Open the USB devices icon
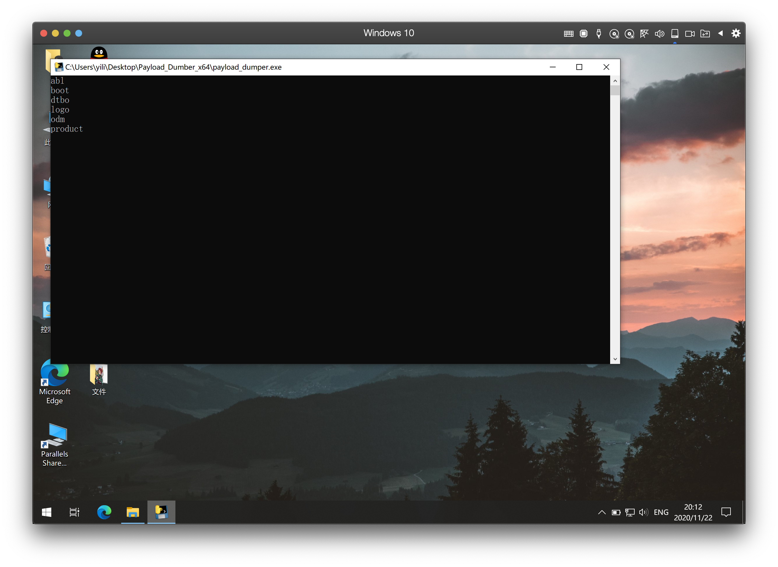Screen dimensions: 778x567 click(x=599, y=34)
